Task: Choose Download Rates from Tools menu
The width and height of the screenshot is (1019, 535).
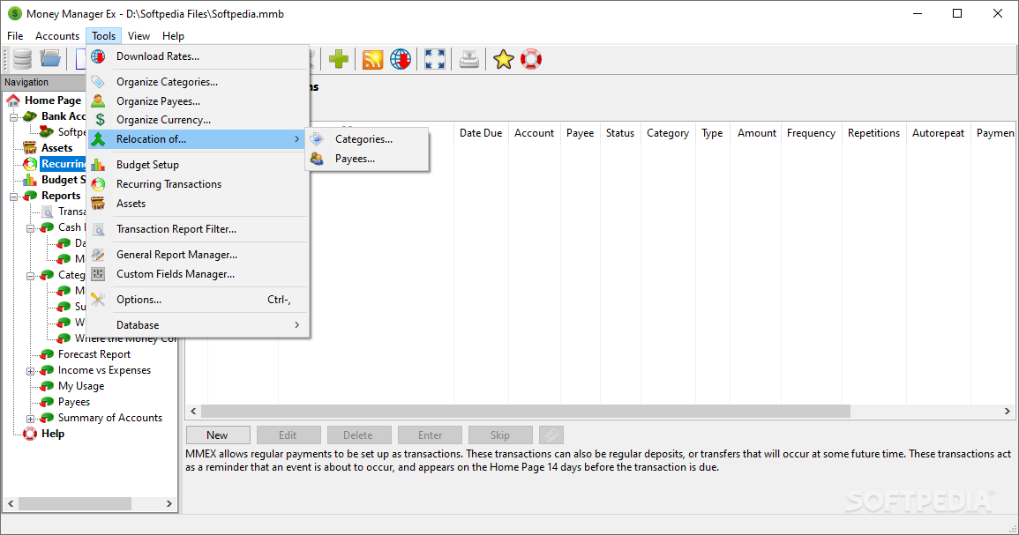Action: pos(199,56)
